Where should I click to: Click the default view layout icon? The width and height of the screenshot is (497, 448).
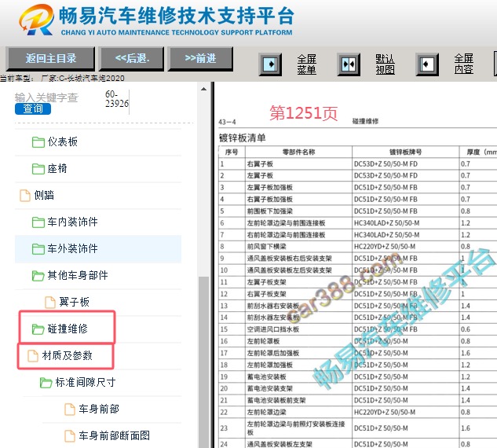(x=349, y=64)
